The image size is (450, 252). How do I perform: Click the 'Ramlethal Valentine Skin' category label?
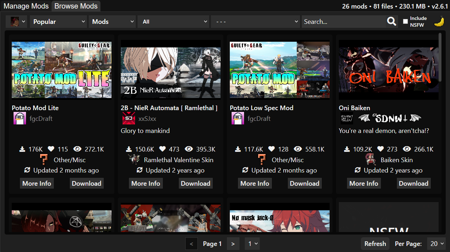click(x=179, y=160)
